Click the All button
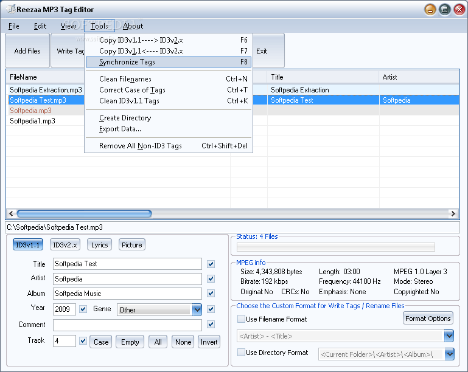This screenshot has height=372, width=468. coord(158,342)
